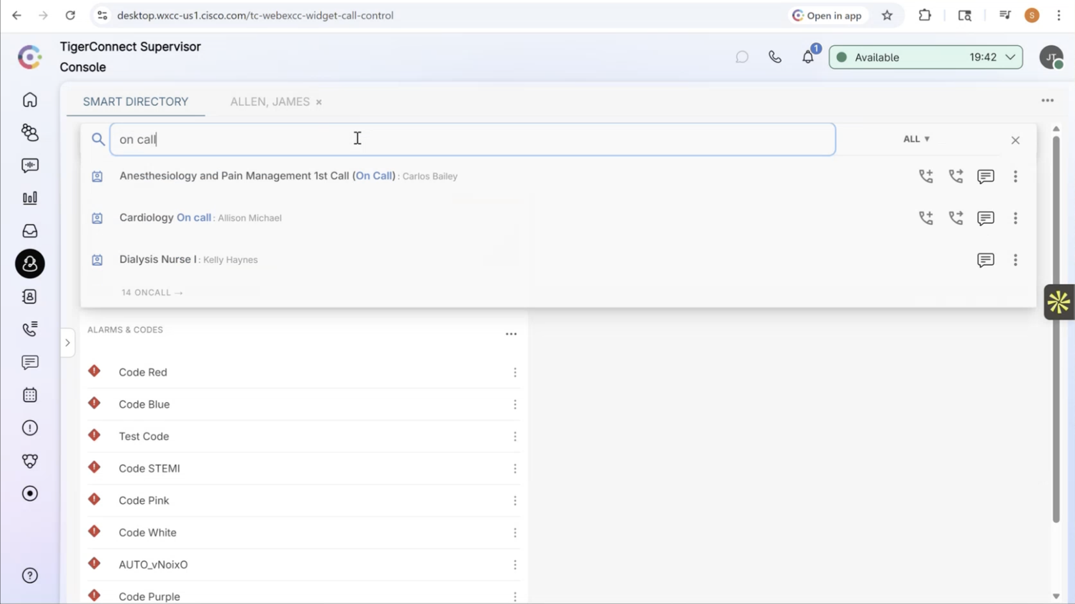1075x604 pixels.
Task: Clear search with the X button
Action: [1015, 140]
